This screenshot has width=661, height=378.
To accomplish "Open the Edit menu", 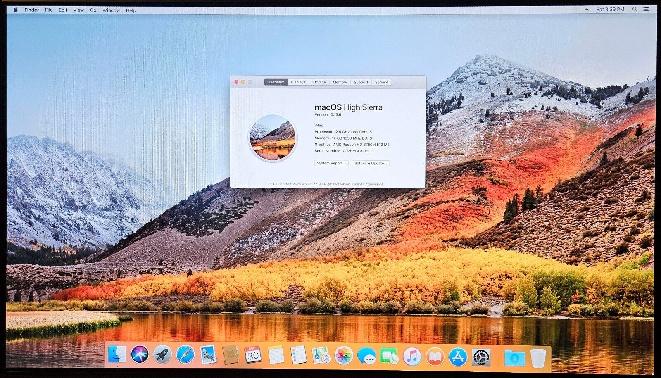I will coord(63,10).
